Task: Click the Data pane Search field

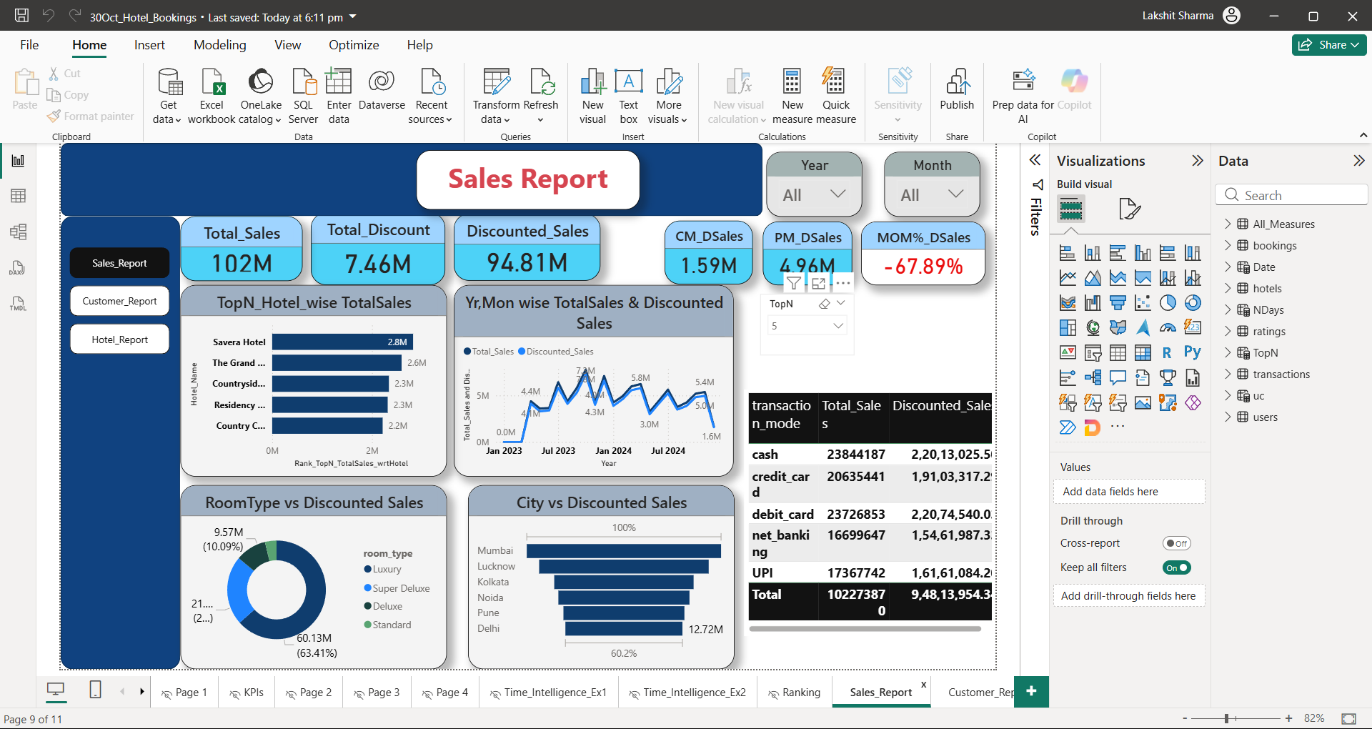Action: [x=1291, y=195]
